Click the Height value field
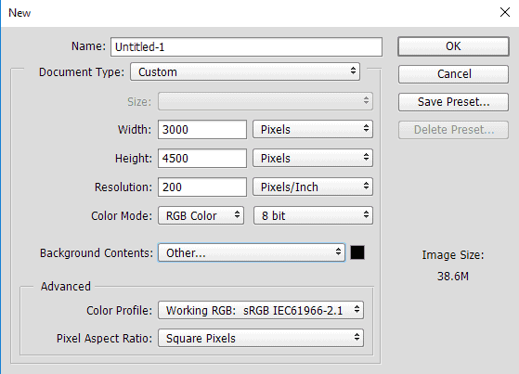This screenshot has width=519, height=374. click(201, 158)
